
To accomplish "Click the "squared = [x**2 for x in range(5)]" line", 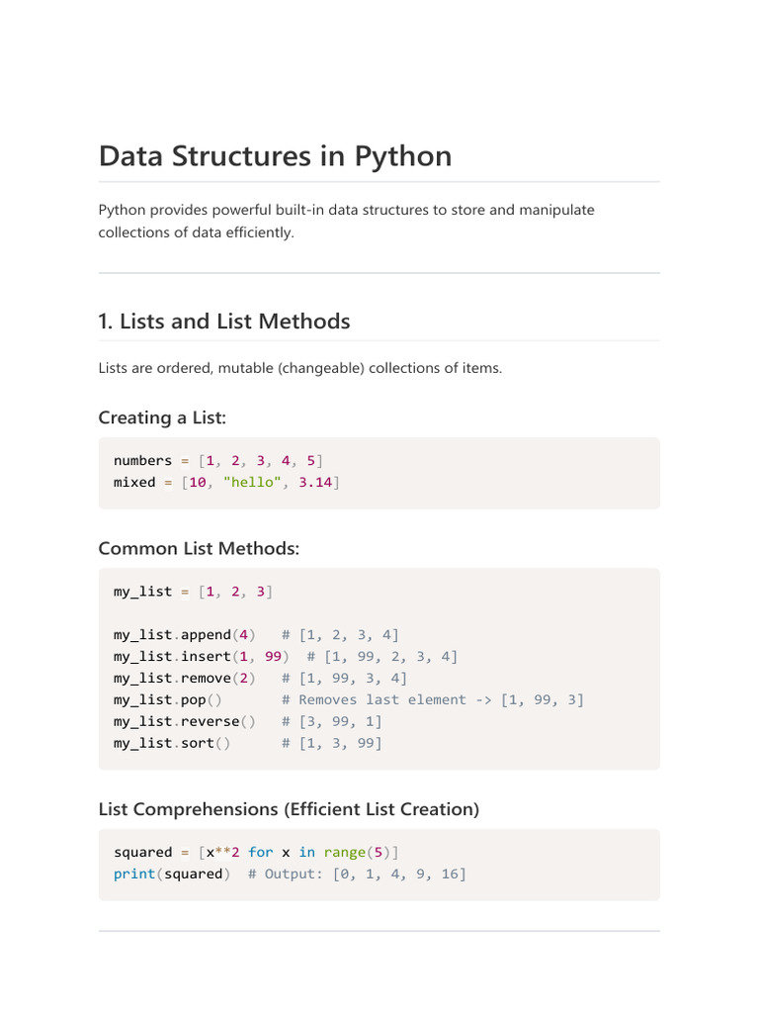I will [x=256, y=852].
